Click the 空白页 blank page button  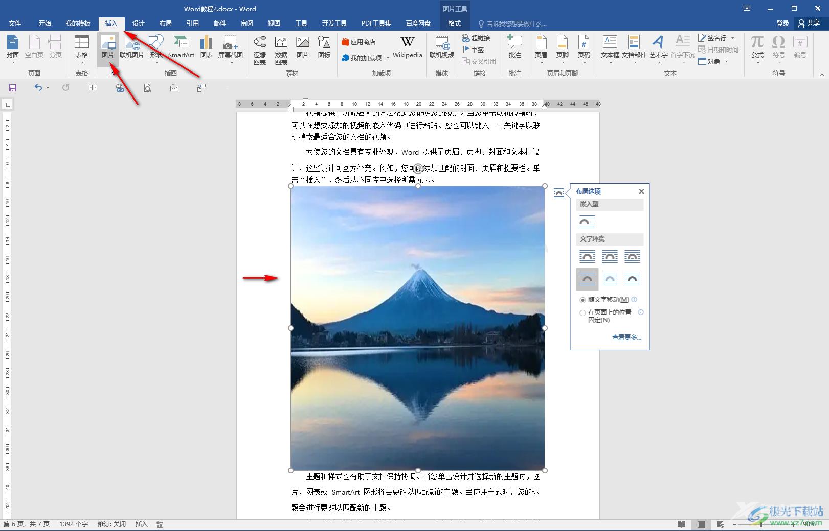point(34,47)
